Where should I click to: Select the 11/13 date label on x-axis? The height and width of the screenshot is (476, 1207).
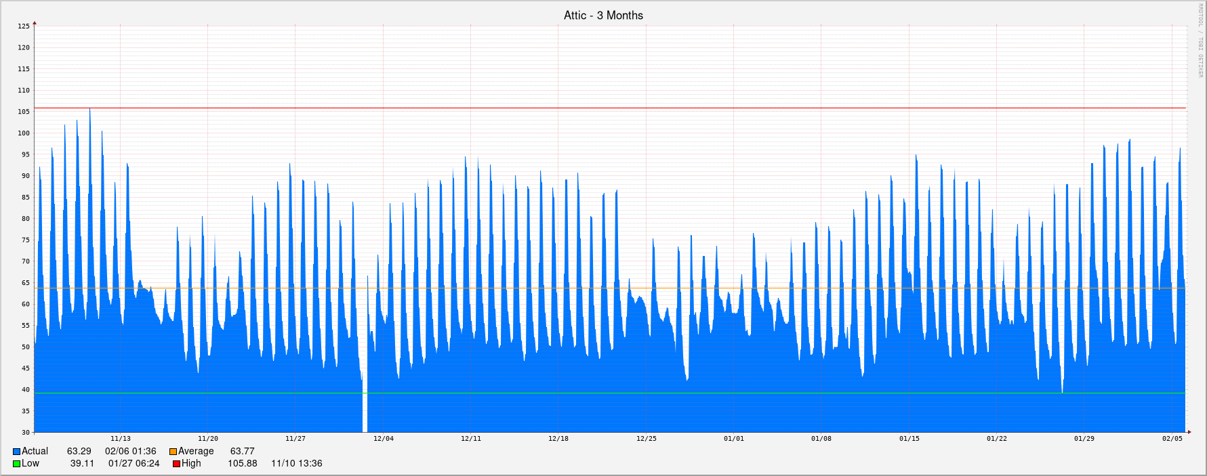121,439
